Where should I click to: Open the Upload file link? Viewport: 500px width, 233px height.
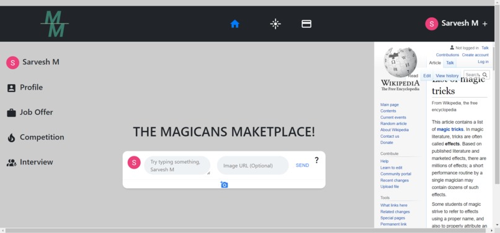click(x=390, y=187)
